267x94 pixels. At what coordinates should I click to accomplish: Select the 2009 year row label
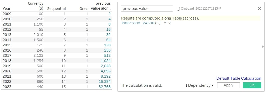click(x=7, y=14)
